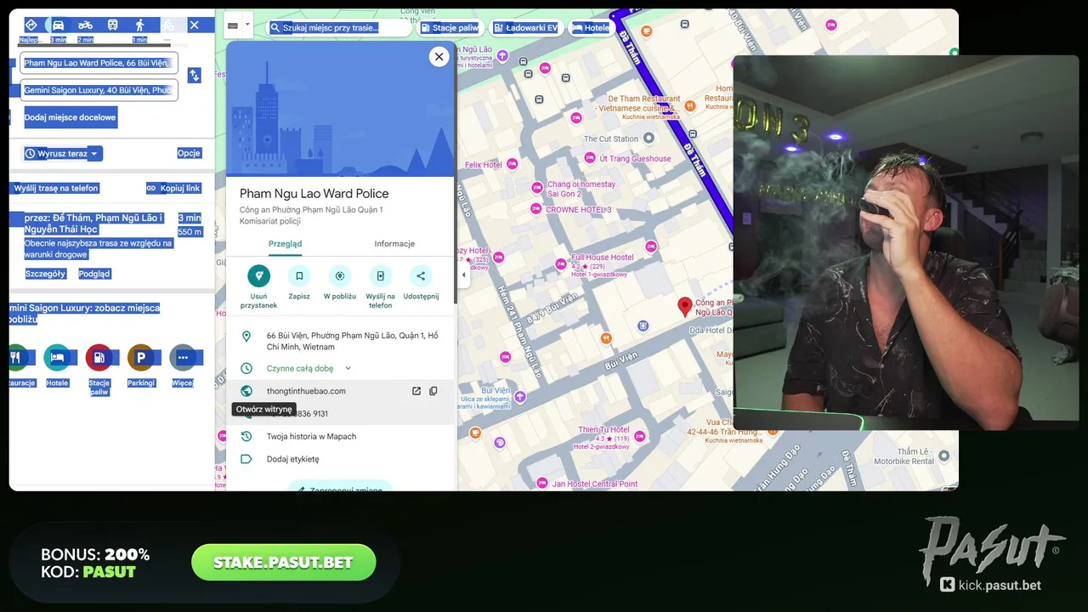Click Kopiuj link
The width and height of the screenshot is (1088, 612).
pyautogui.click(x=173, y=188)
